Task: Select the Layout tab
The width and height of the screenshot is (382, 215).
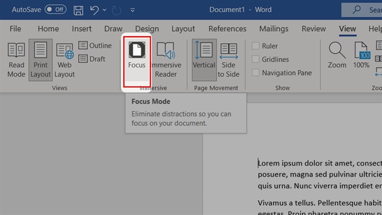Action: pyautogui.click(x=183, y=29)
